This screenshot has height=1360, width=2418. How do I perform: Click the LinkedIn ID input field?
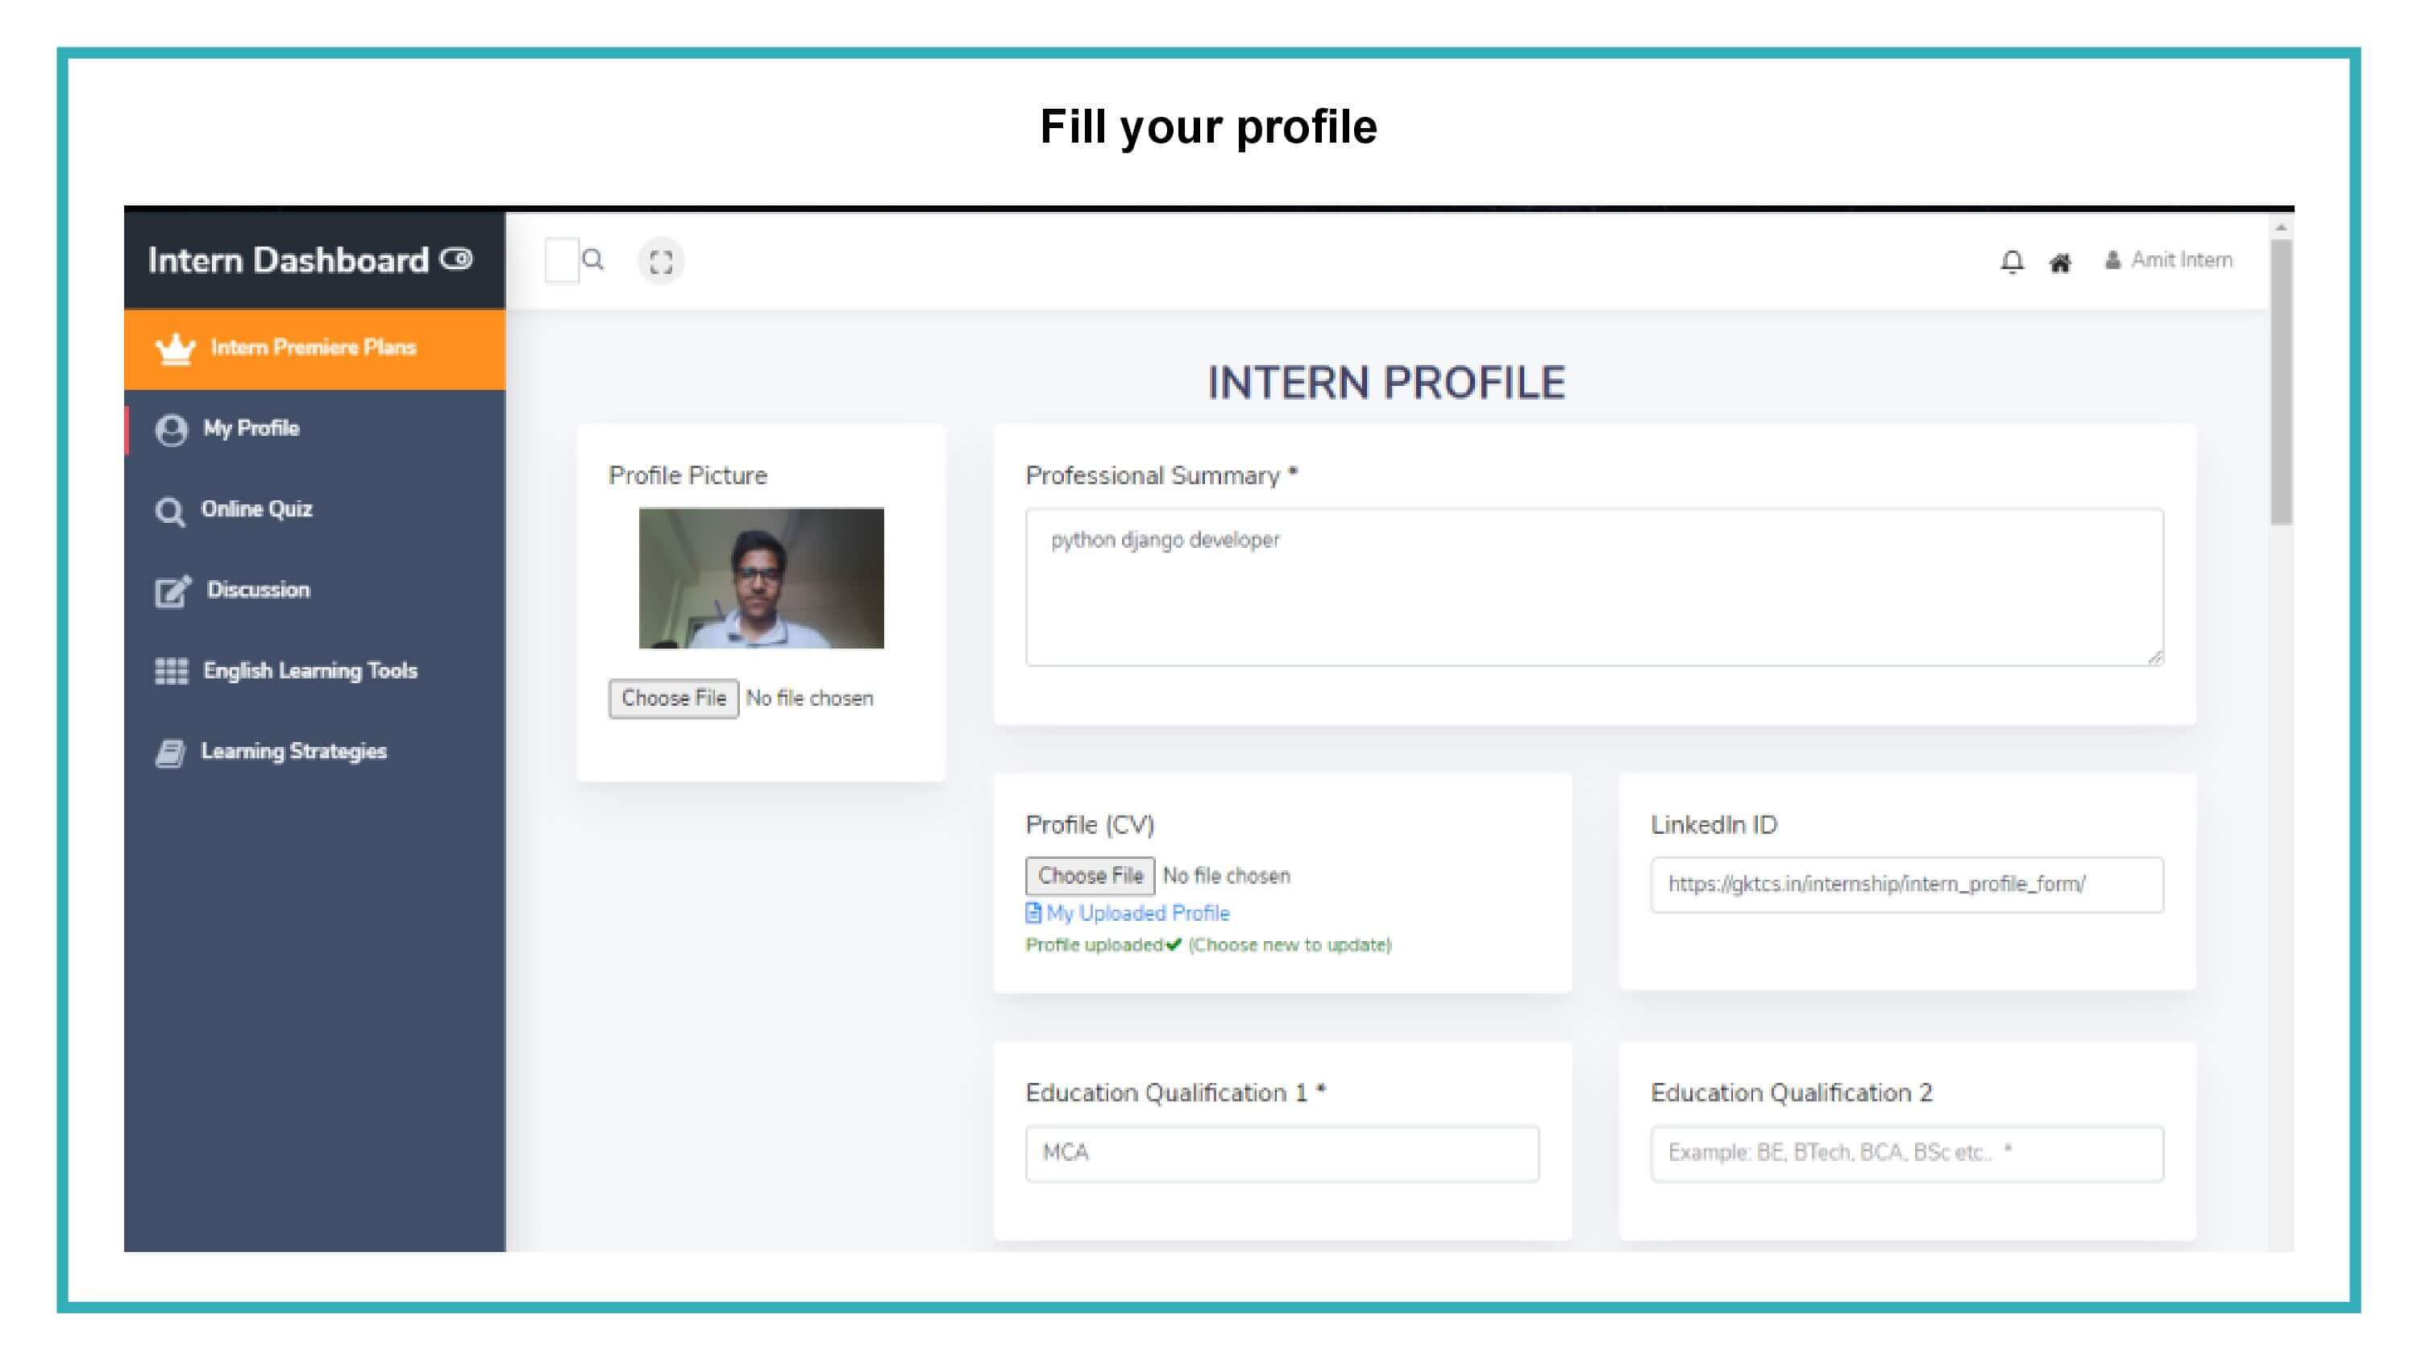[1906, 884]
